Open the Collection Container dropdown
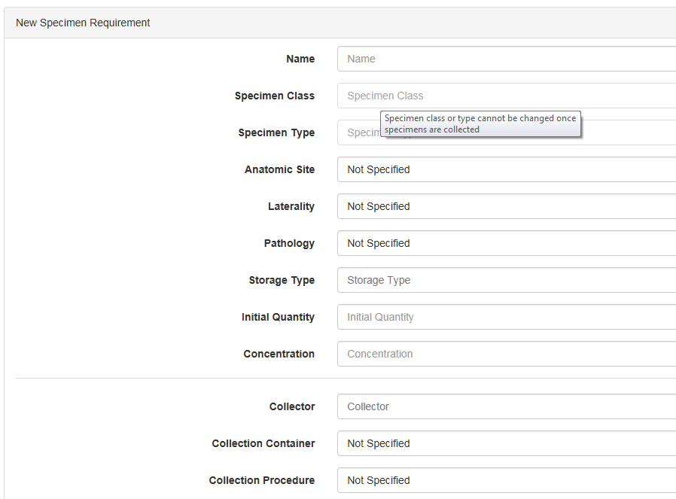676x499 pixels. point(504,443)
